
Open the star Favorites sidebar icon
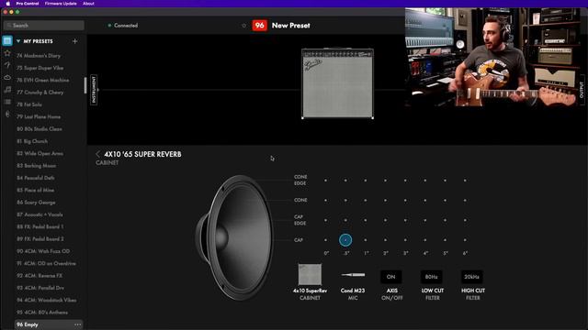coord(7,53)
